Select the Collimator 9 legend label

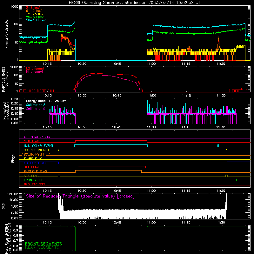click(36, 109)
